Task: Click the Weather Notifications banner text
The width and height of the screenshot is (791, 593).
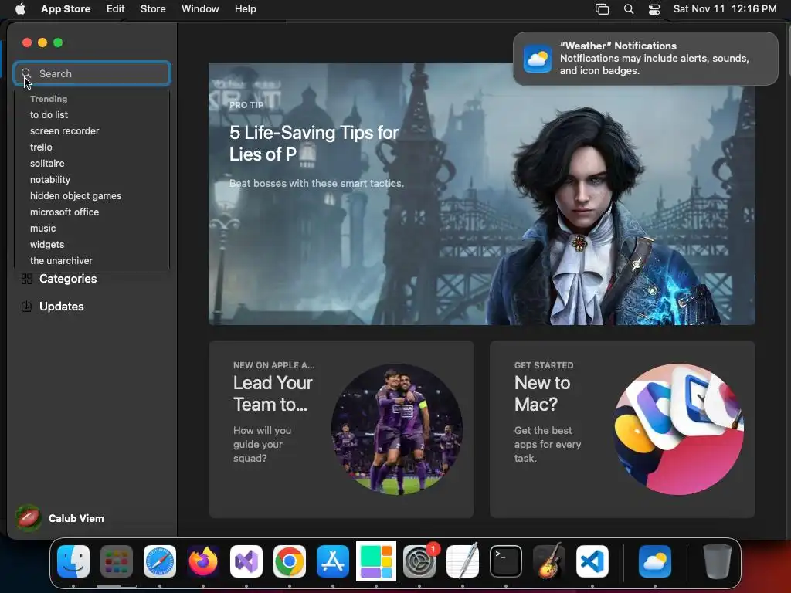Action: click(654, 59)
